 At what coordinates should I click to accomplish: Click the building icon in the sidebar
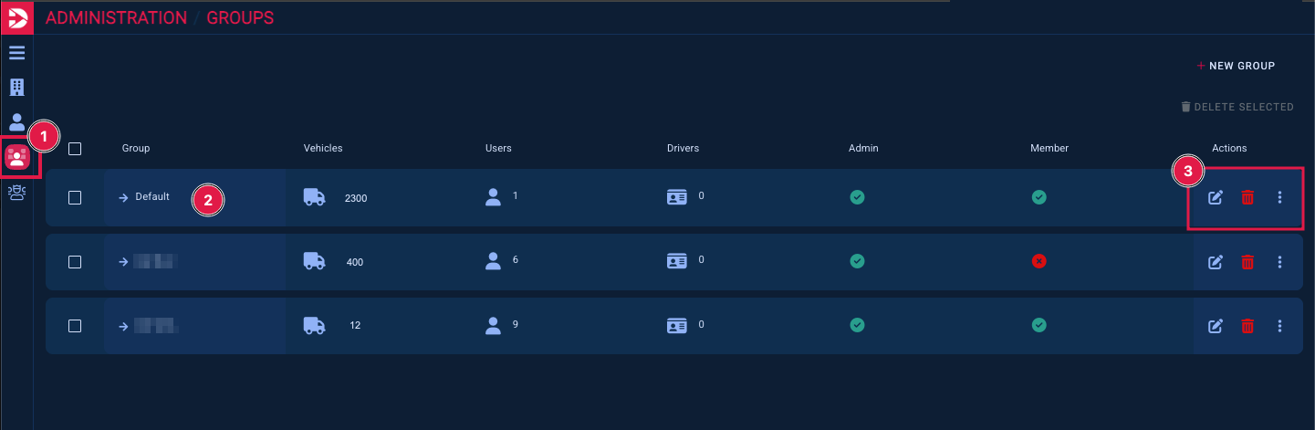16,88
